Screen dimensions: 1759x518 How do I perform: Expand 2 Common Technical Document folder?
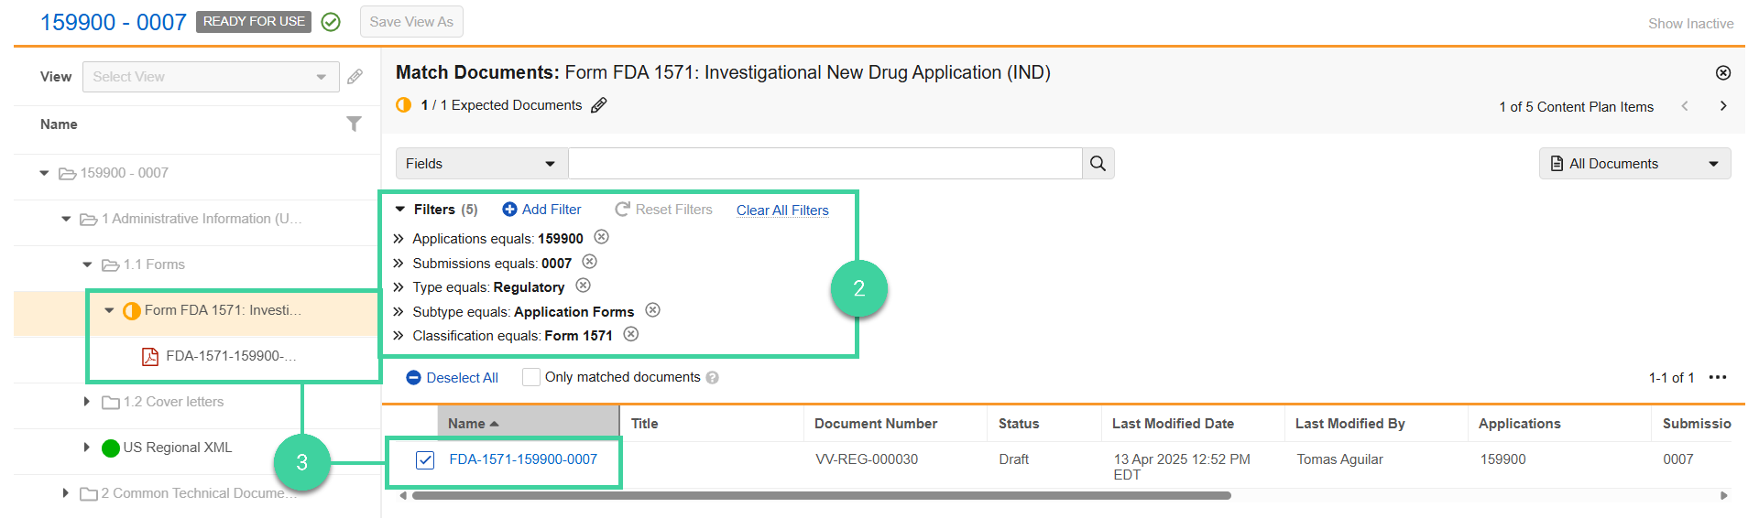click(65, 493)
